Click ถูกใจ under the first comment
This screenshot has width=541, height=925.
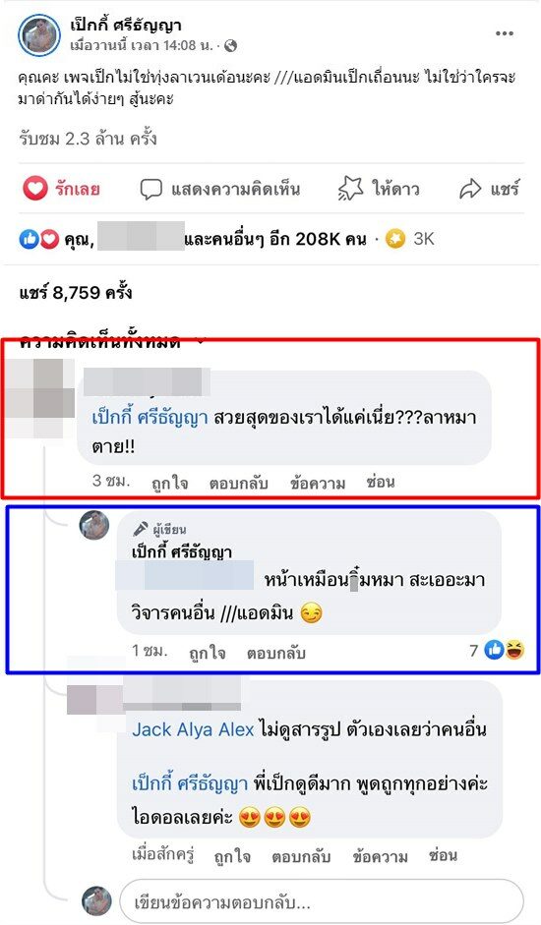[170, 484]
